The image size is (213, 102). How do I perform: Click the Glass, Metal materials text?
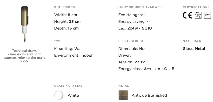194,49
